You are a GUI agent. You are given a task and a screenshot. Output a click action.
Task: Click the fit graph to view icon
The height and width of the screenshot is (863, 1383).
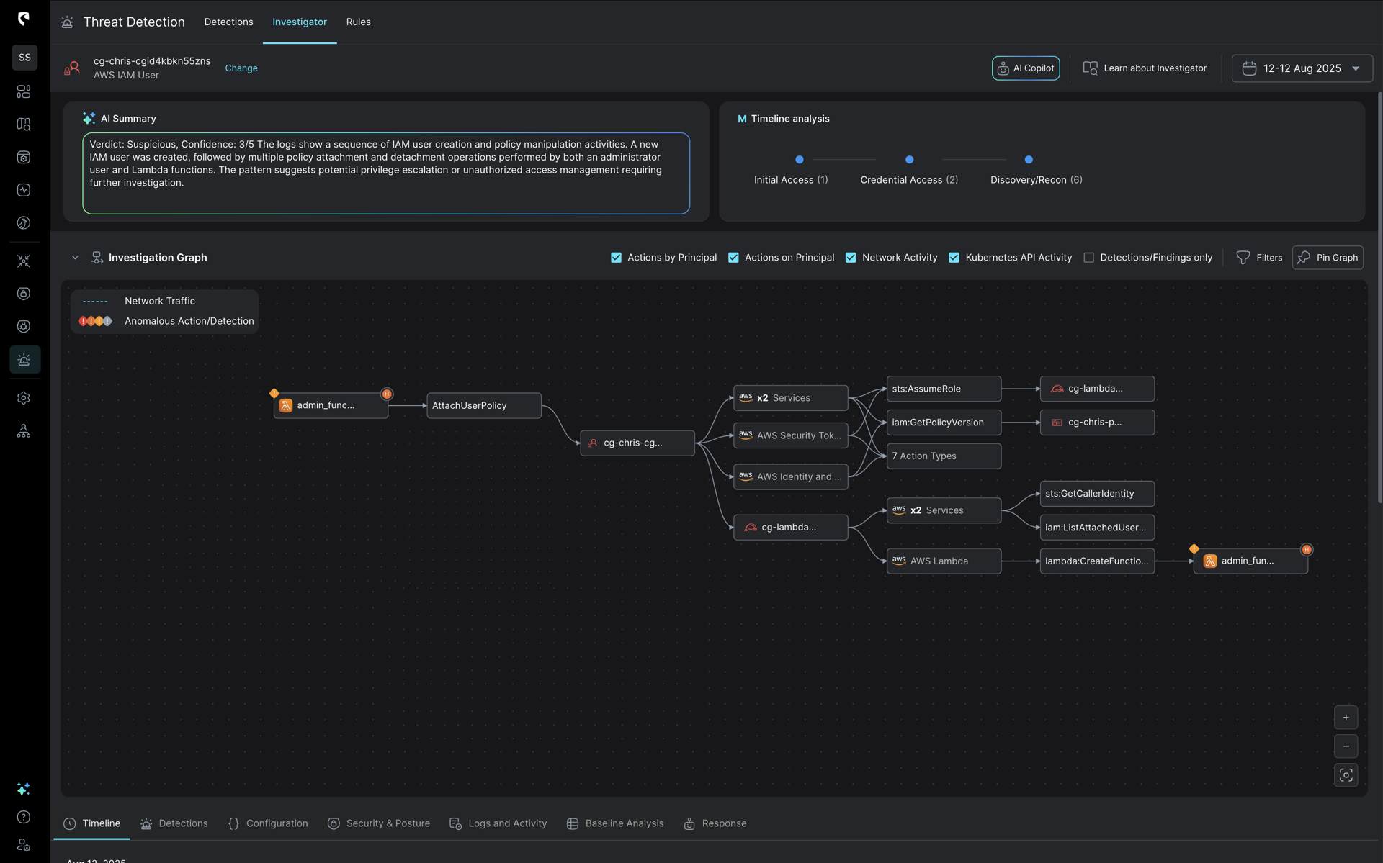(1346, 775)
